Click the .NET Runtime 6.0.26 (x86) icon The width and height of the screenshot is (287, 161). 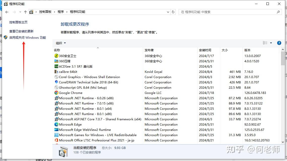point(56,98)
